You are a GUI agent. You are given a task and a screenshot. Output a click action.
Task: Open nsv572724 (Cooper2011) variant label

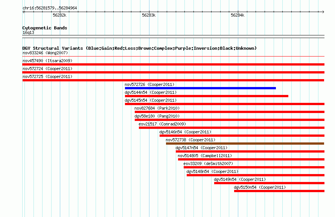(x=47, y=69)
